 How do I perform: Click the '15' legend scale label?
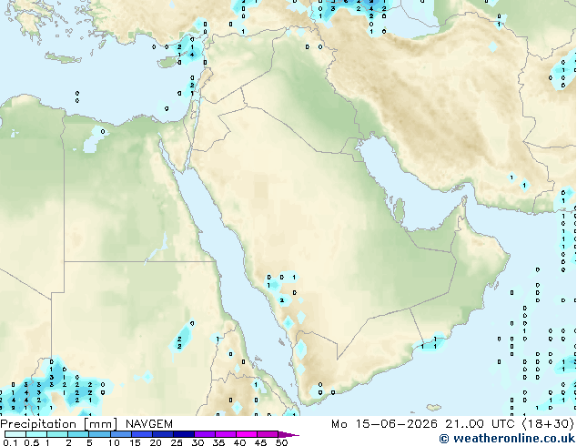[135, 442]
